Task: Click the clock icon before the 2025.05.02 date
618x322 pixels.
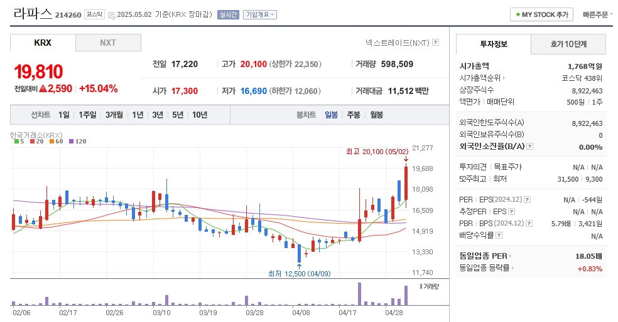Action: click(112, 15)
